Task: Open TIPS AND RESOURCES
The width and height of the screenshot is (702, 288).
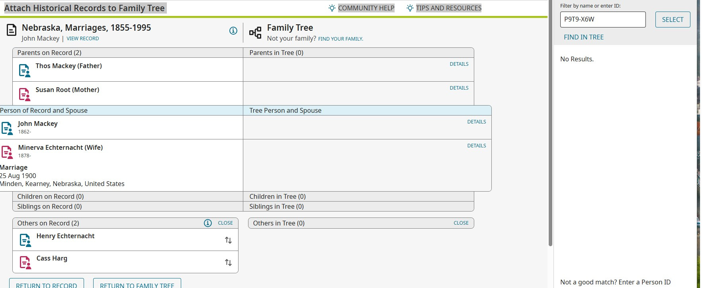Action: point(449,8)
